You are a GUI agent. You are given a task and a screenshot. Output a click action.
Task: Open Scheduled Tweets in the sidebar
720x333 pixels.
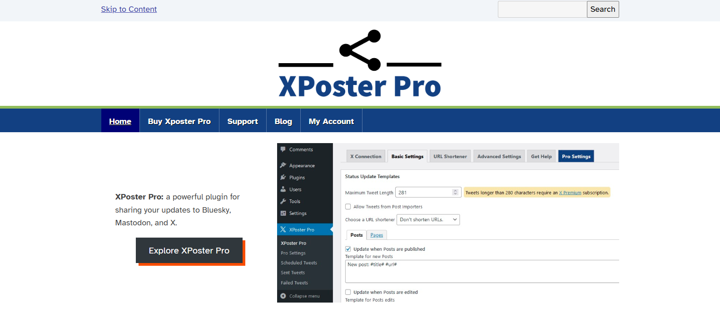pos(299,263)
